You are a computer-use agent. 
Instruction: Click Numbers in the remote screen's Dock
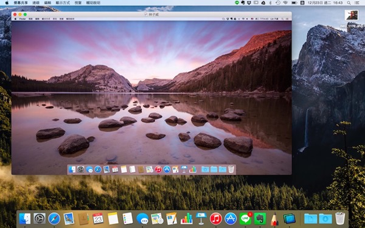coord(192,170)
